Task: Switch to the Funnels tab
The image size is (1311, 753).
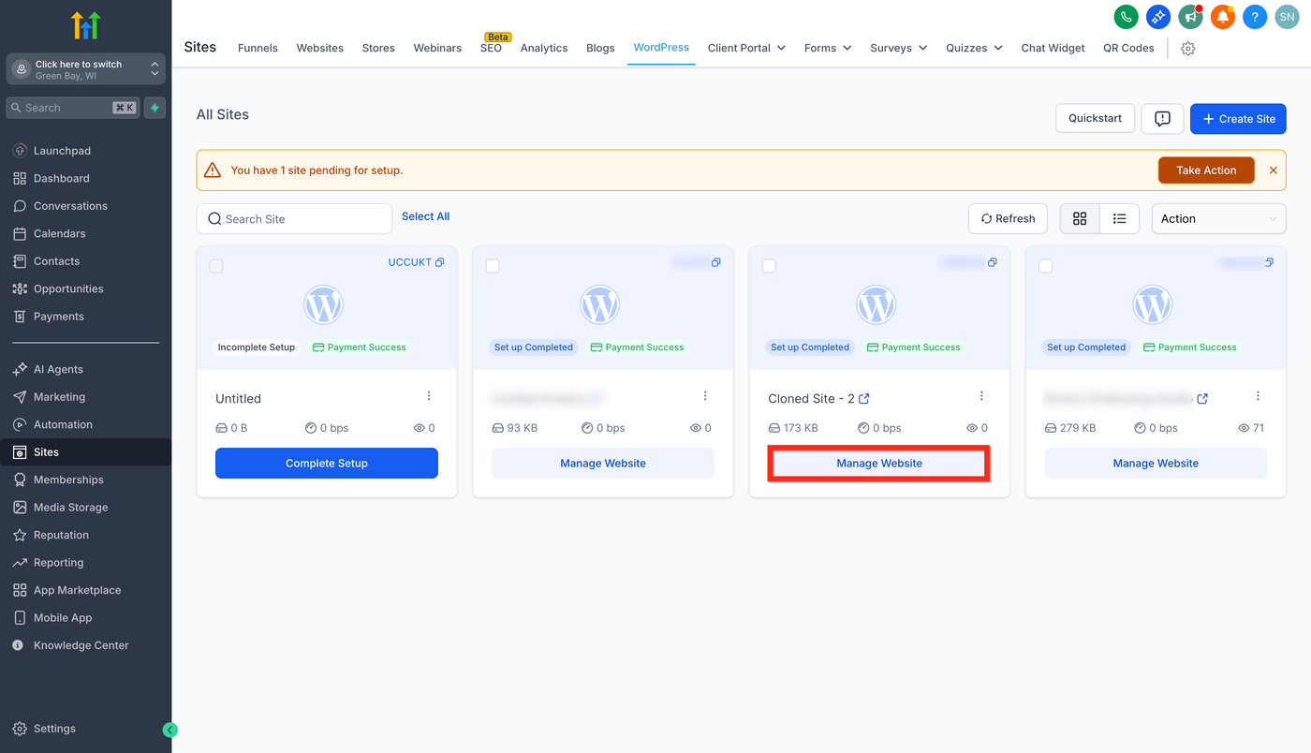Action: click(x=258, y=48)
